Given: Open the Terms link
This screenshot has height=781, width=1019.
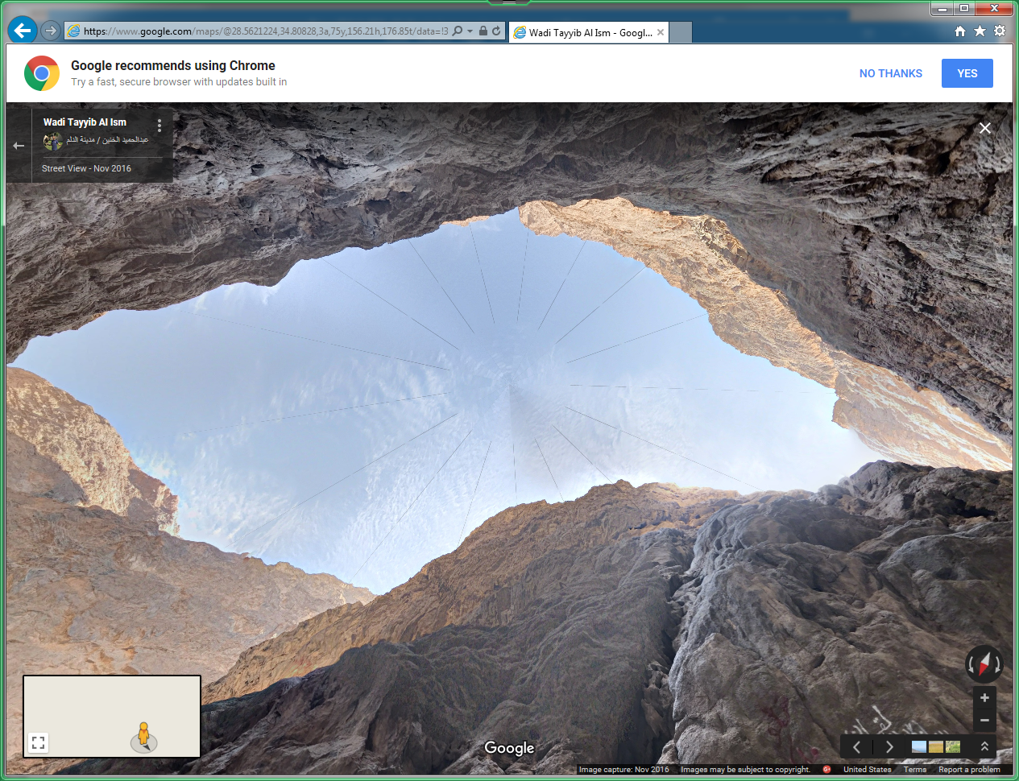Looking at the screenshot, I should point(914,770).
